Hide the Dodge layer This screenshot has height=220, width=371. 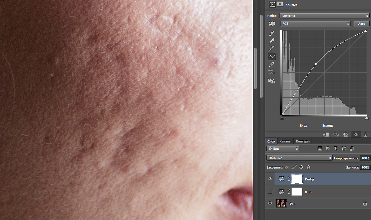[270, 179]
